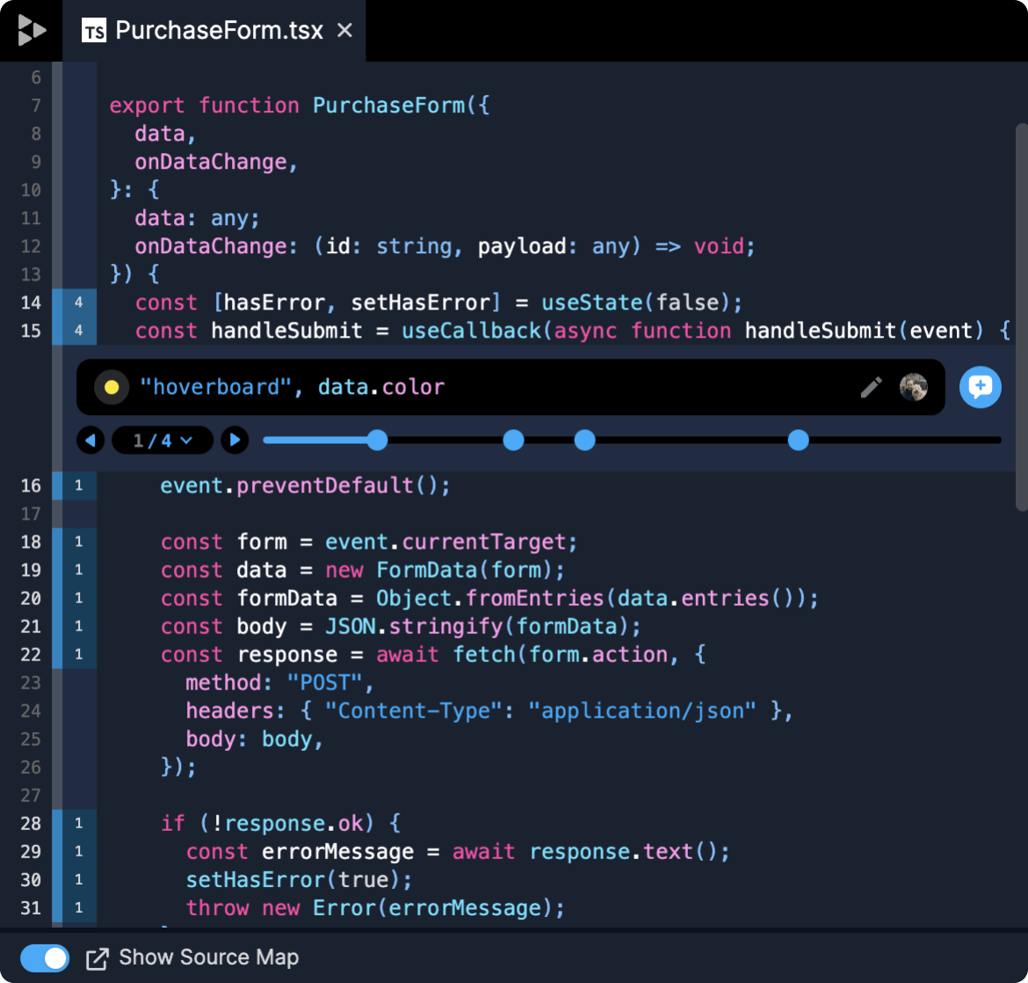The image size is (1028, 983).
Task: Click hit count badge on line 14
Action: 78,302
